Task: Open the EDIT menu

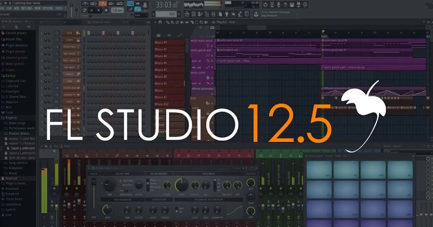Action: coord(9,8)
